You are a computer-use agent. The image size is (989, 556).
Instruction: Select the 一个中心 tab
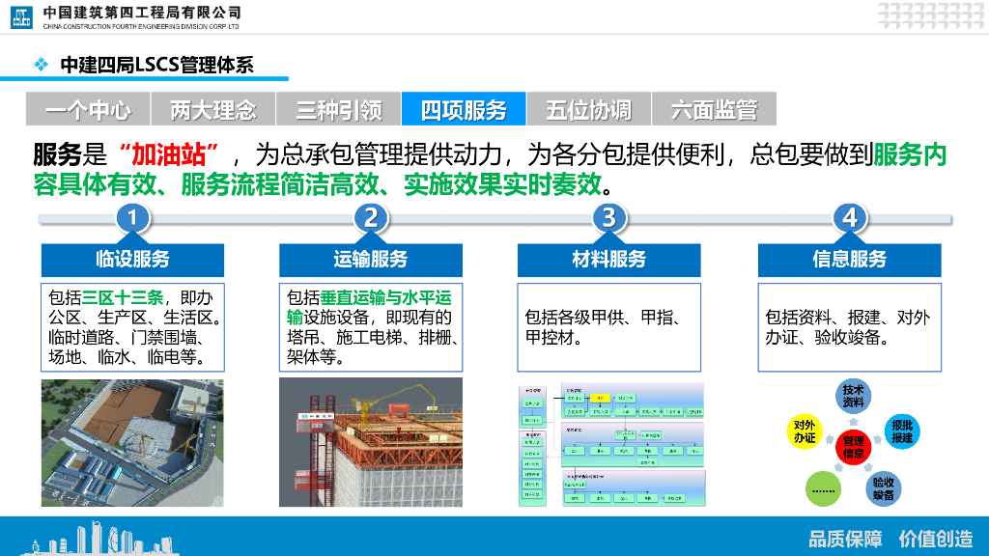pos(88,110)
